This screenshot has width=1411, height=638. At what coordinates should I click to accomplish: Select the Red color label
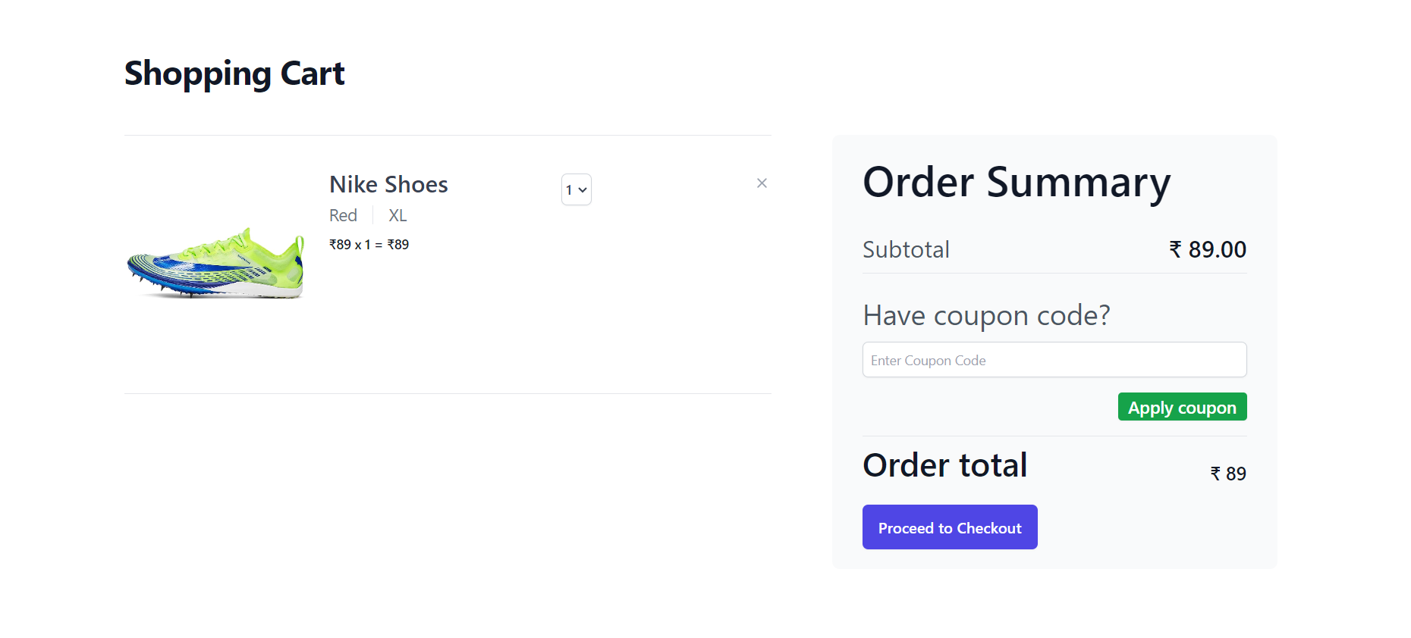coord(343,216)
